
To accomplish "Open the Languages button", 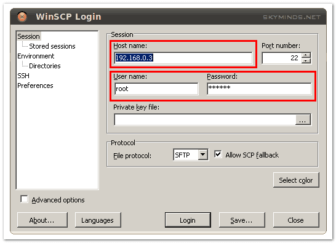I will [x=98, y=220].
